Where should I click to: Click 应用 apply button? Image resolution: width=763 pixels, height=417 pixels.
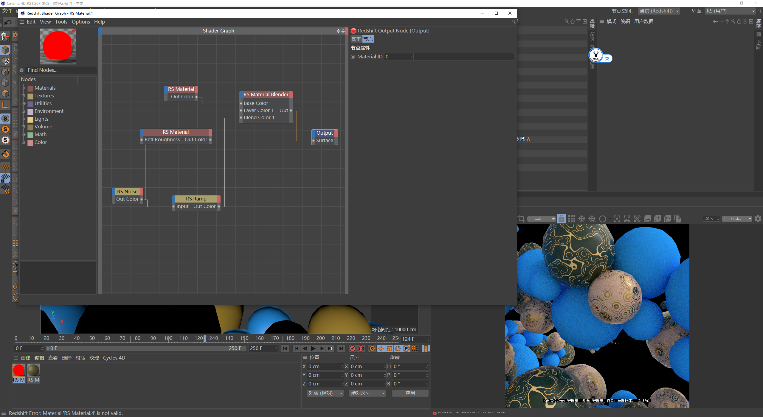[x=410, y=393]
